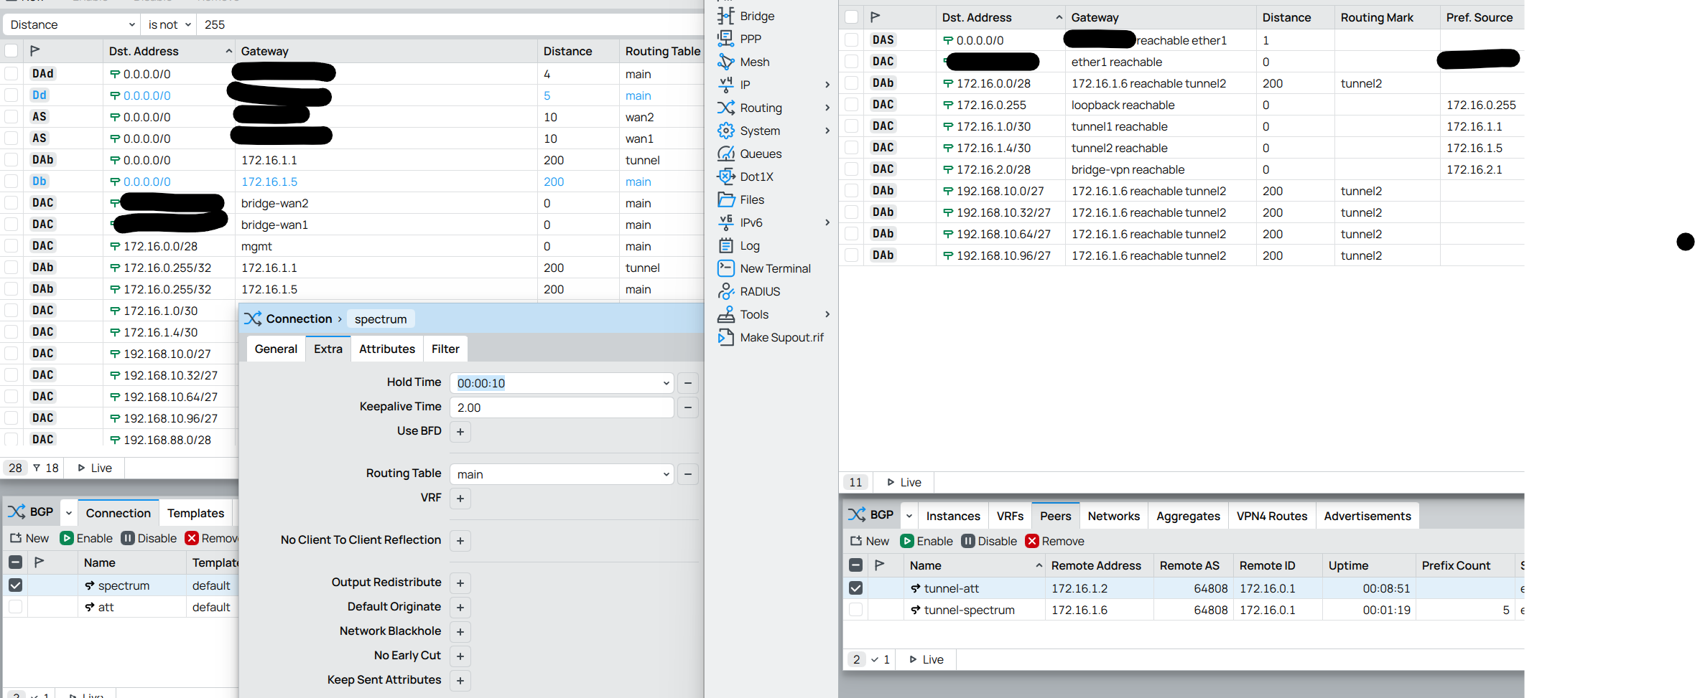Check the Dd 0.0.0.0/0 route row checkbox

click(x=11, y=95)
